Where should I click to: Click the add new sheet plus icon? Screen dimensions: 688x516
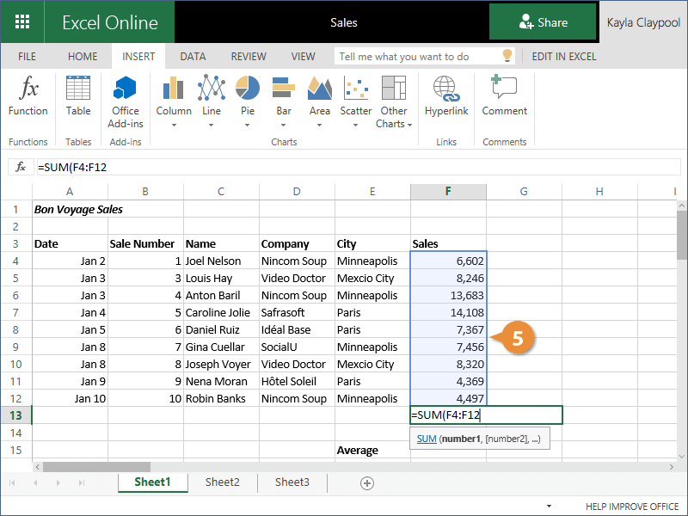point(367,482)
